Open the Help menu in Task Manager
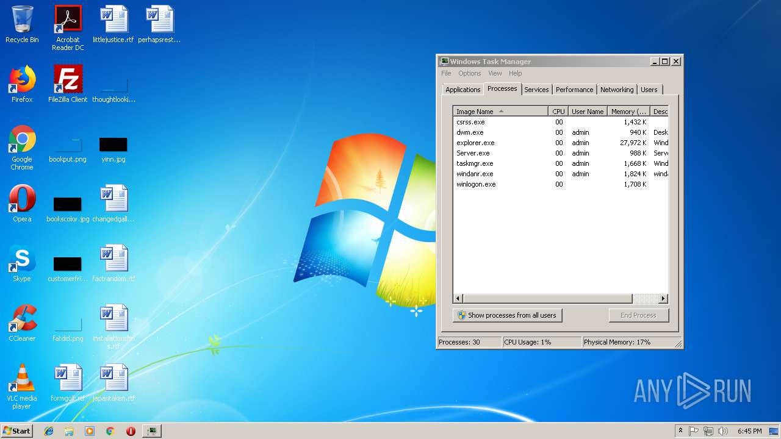The width and height of the screenshot is (781, 439). (516, 73)
